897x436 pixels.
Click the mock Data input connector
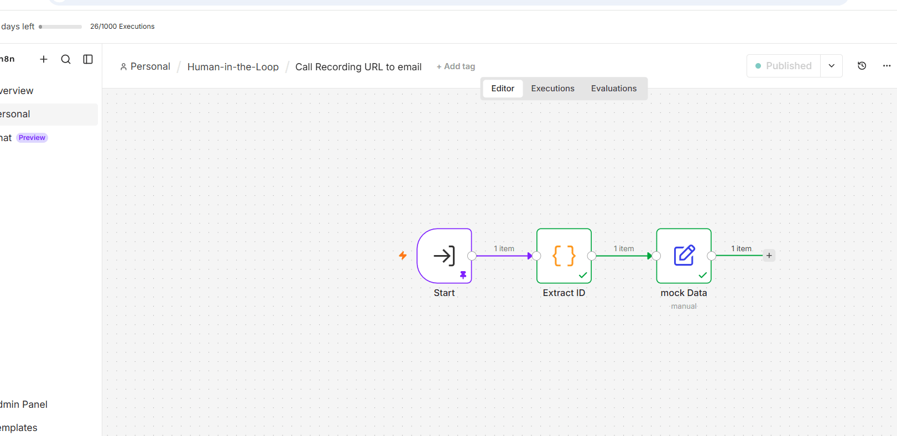656,256
